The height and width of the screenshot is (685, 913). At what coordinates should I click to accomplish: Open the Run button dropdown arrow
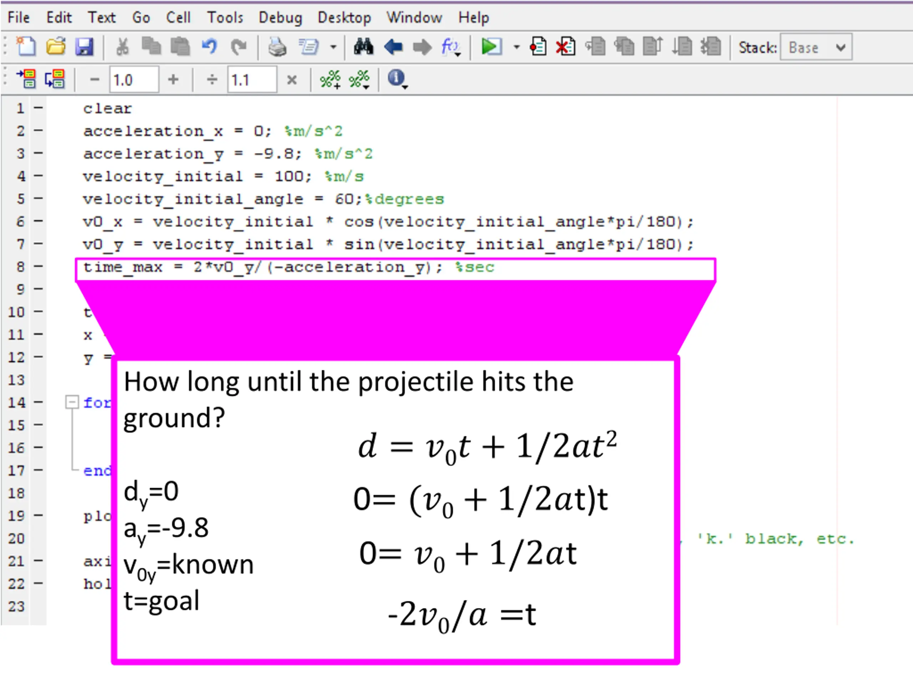pyautogui.click(x=516, y=47)
